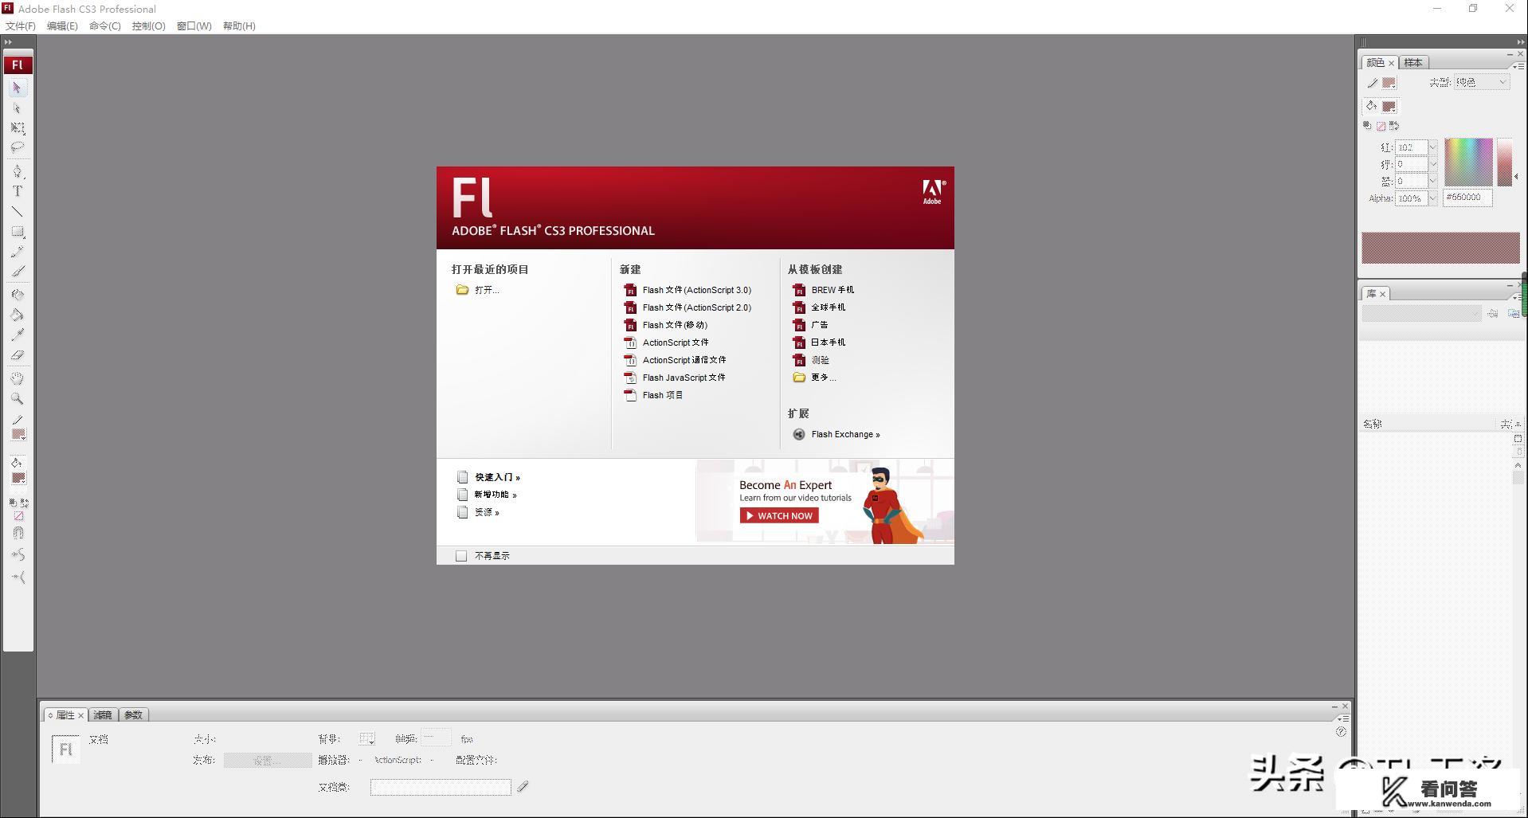Switch to the 滤镜 tab
This screenshot has width=1528, height=818.
tap(103, 714)
